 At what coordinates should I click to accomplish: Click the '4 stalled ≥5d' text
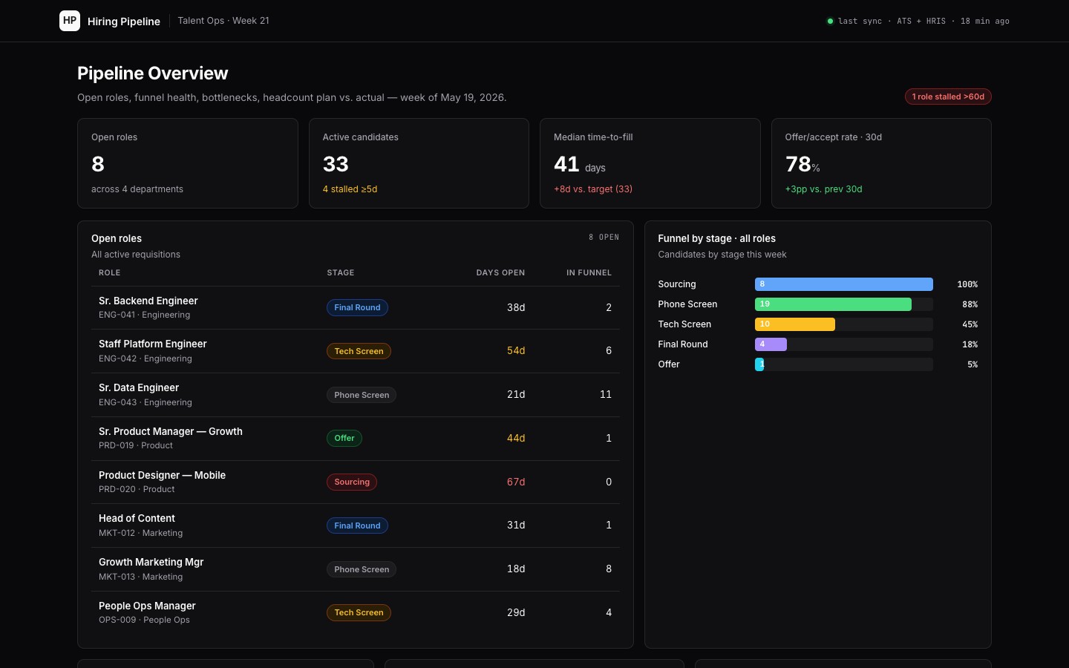350,189
